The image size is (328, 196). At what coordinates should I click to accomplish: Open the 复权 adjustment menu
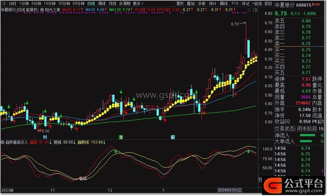coord(180,3)
